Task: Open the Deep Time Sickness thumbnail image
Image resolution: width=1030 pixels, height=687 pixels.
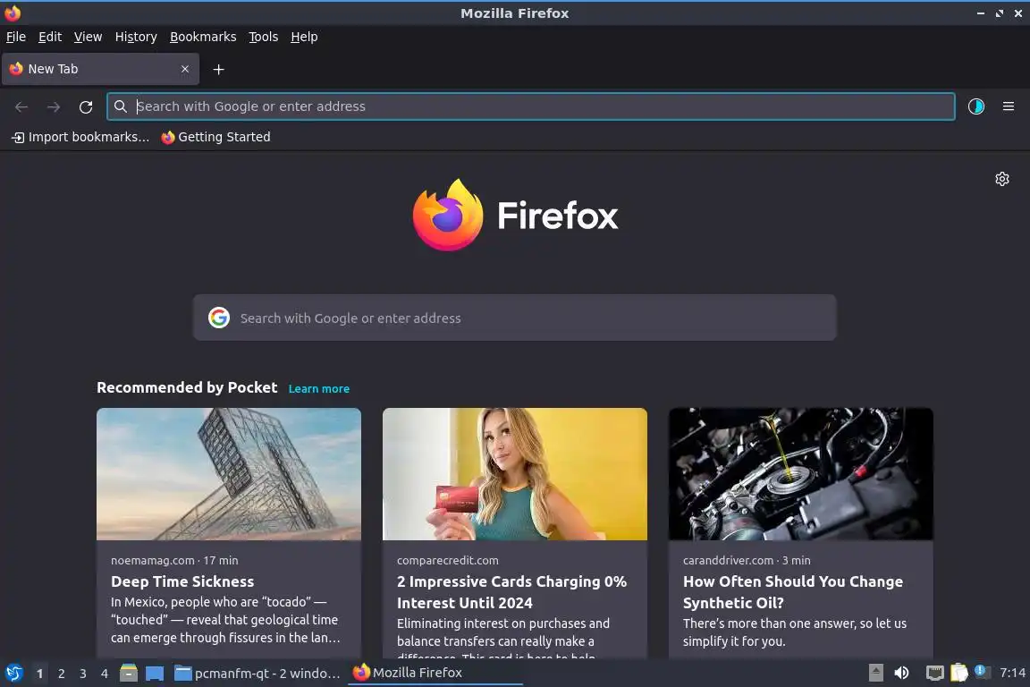Action: (229, 474)
